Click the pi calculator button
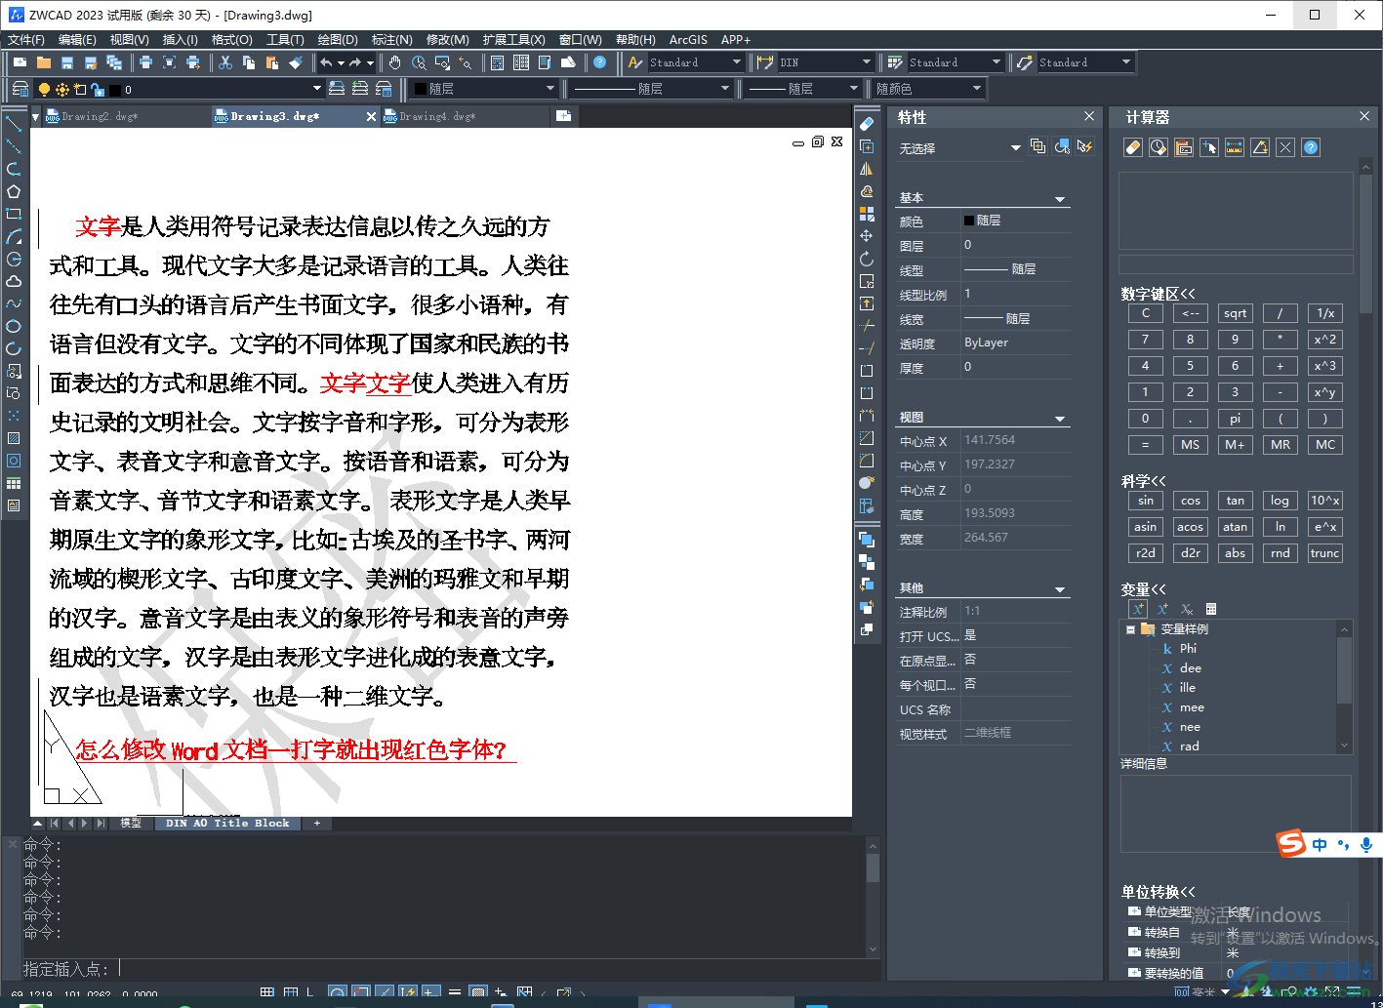This screenshot has width=1383, height=1008. tap(1235, 419)
